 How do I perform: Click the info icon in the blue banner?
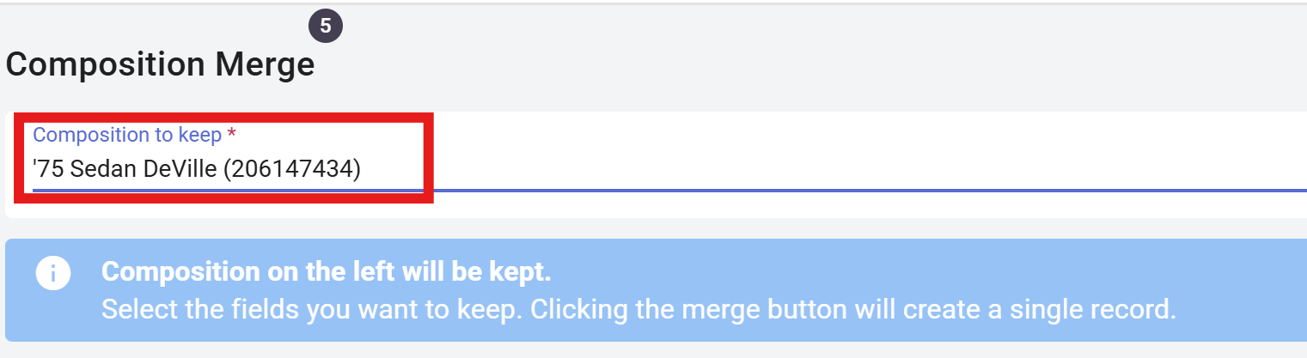(x=52, y=274)
